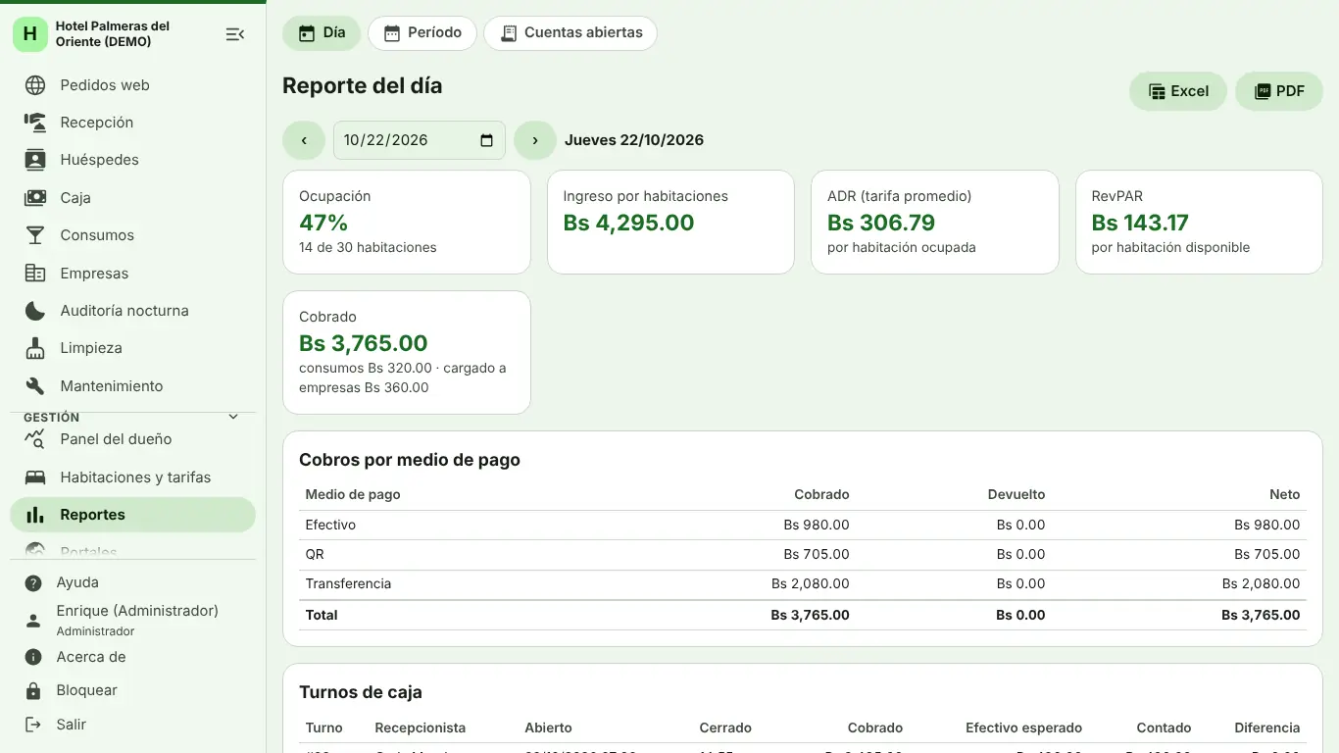1339x753 pixels.
Task: Click the Recepcionista column header
Action: [x=421, y=728]
